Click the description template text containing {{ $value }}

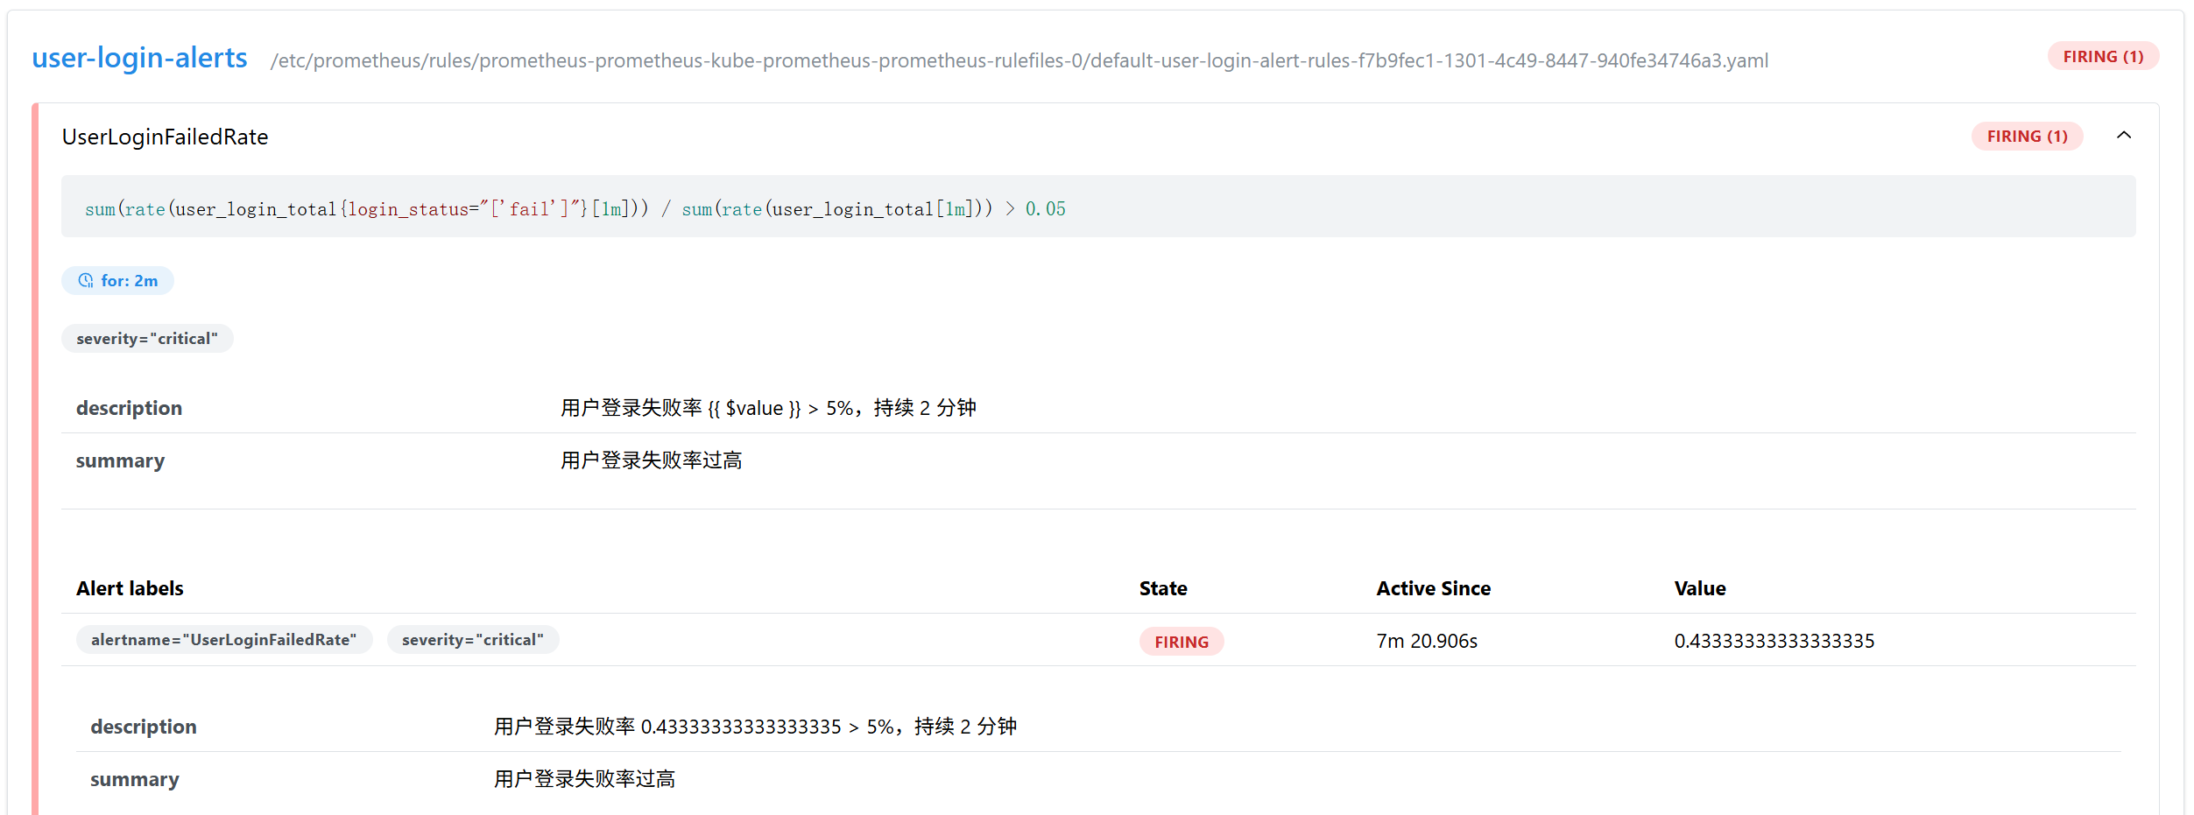pos(767,408)
